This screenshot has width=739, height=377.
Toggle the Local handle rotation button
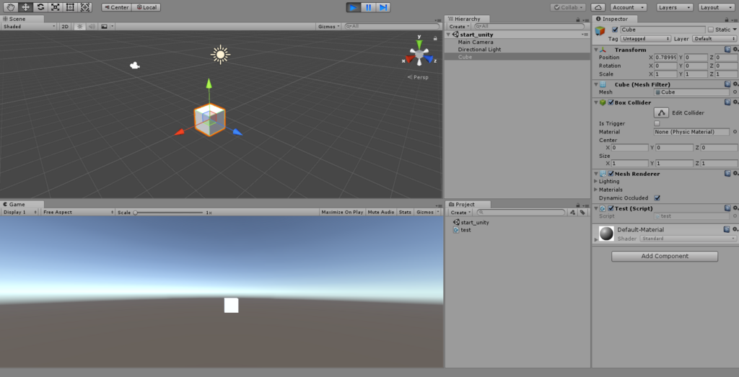point(146,7)
